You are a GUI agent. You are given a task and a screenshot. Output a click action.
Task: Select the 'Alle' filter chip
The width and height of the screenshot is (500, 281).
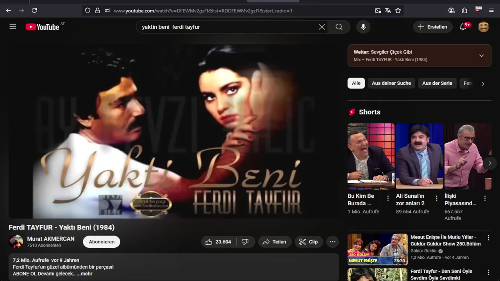[356, 83]
